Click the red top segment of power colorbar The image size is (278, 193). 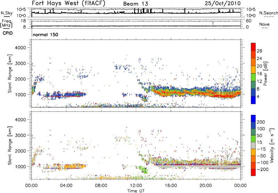[x=253, y=47]
